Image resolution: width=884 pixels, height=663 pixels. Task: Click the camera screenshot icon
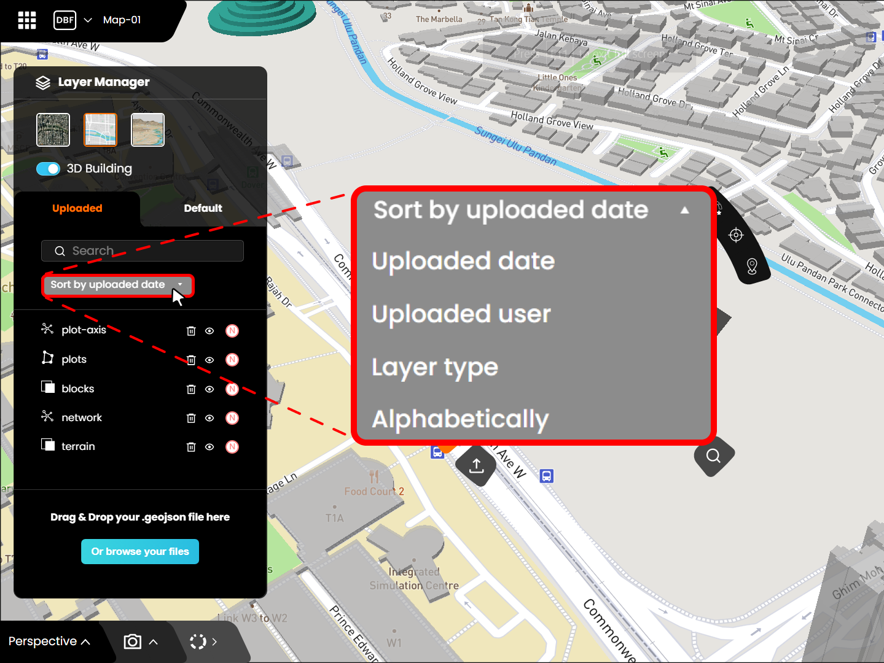pyautogui.click(x=133, y=642)
